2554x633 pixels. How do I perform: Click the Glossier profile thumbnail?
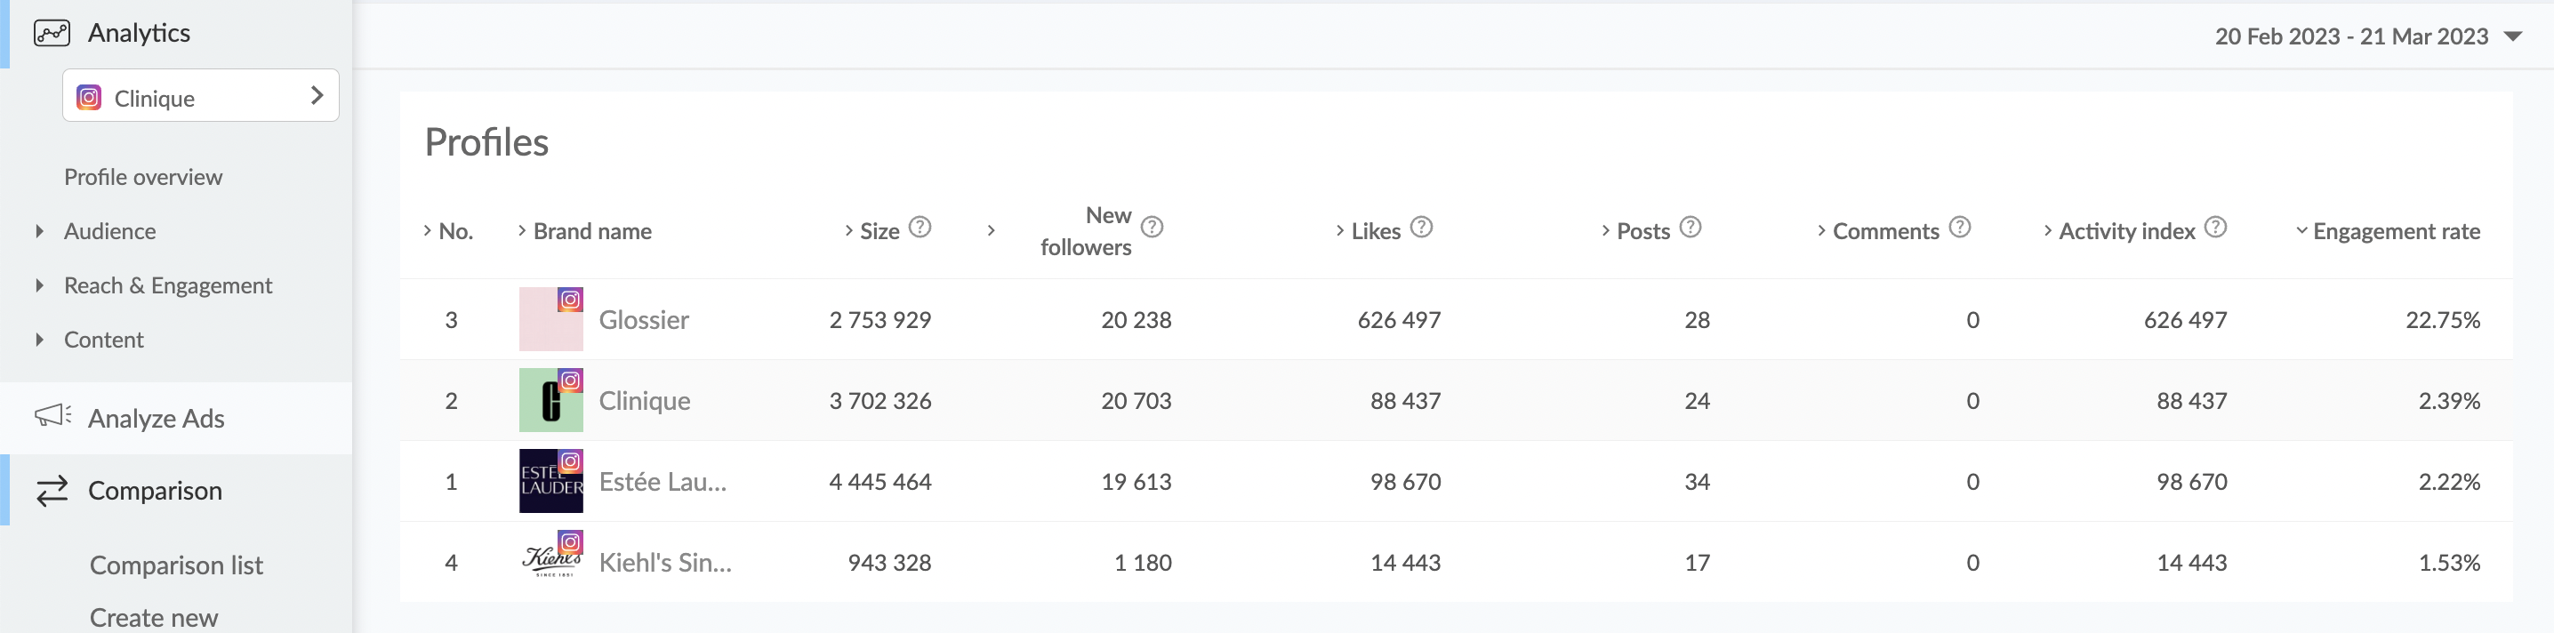tap(550, 320)
